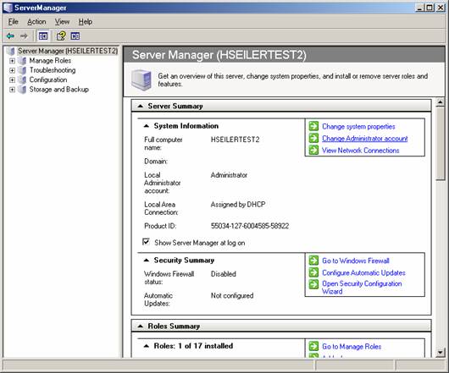
Task: Open View Network Connections link
Action: point(361,151)
